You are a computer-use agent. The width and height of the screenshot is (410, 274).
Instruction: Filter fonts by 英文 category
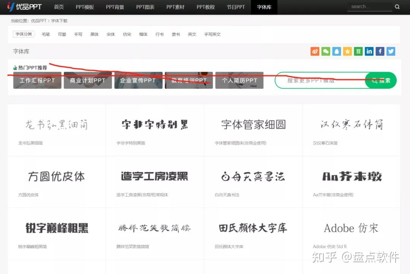click(x=192, y=34)
